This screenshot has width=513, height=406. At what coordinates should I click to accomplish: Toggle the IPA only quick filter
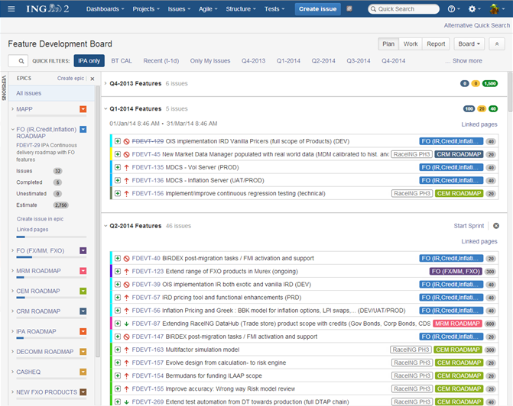click(89, 61)
